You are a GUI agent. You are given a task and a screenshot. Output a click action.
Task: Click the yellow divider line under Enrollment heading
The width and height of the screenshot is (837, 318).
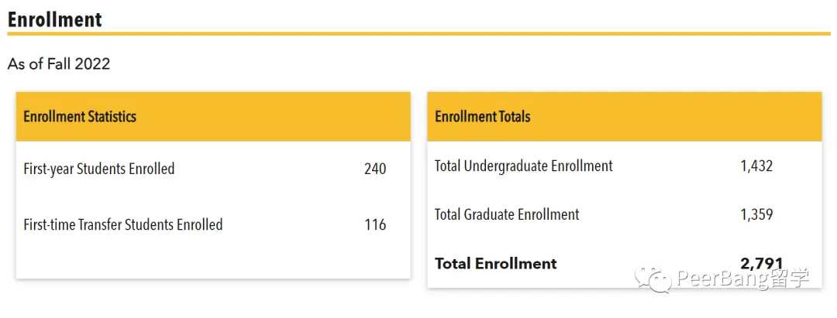418,34
